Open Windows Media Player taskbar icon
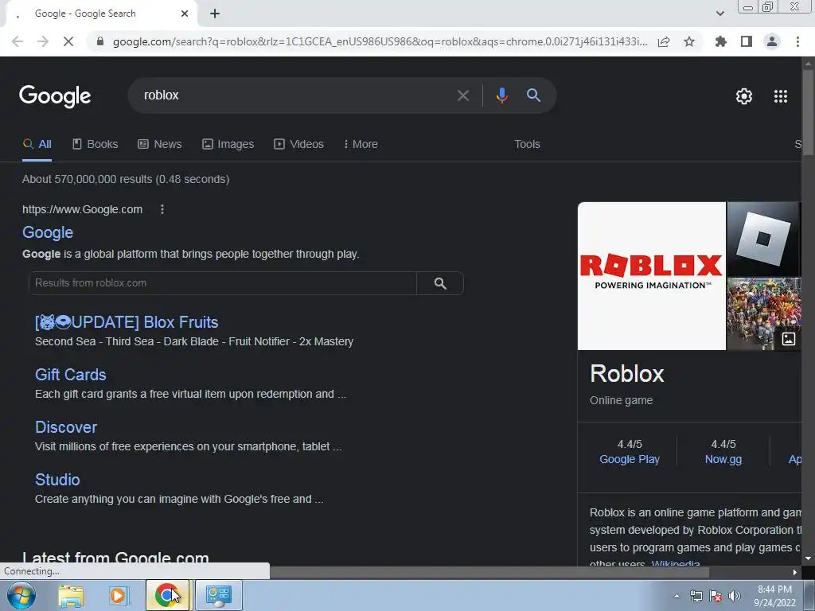This screenshot has height=611, width=815. [x=119, y=595]
